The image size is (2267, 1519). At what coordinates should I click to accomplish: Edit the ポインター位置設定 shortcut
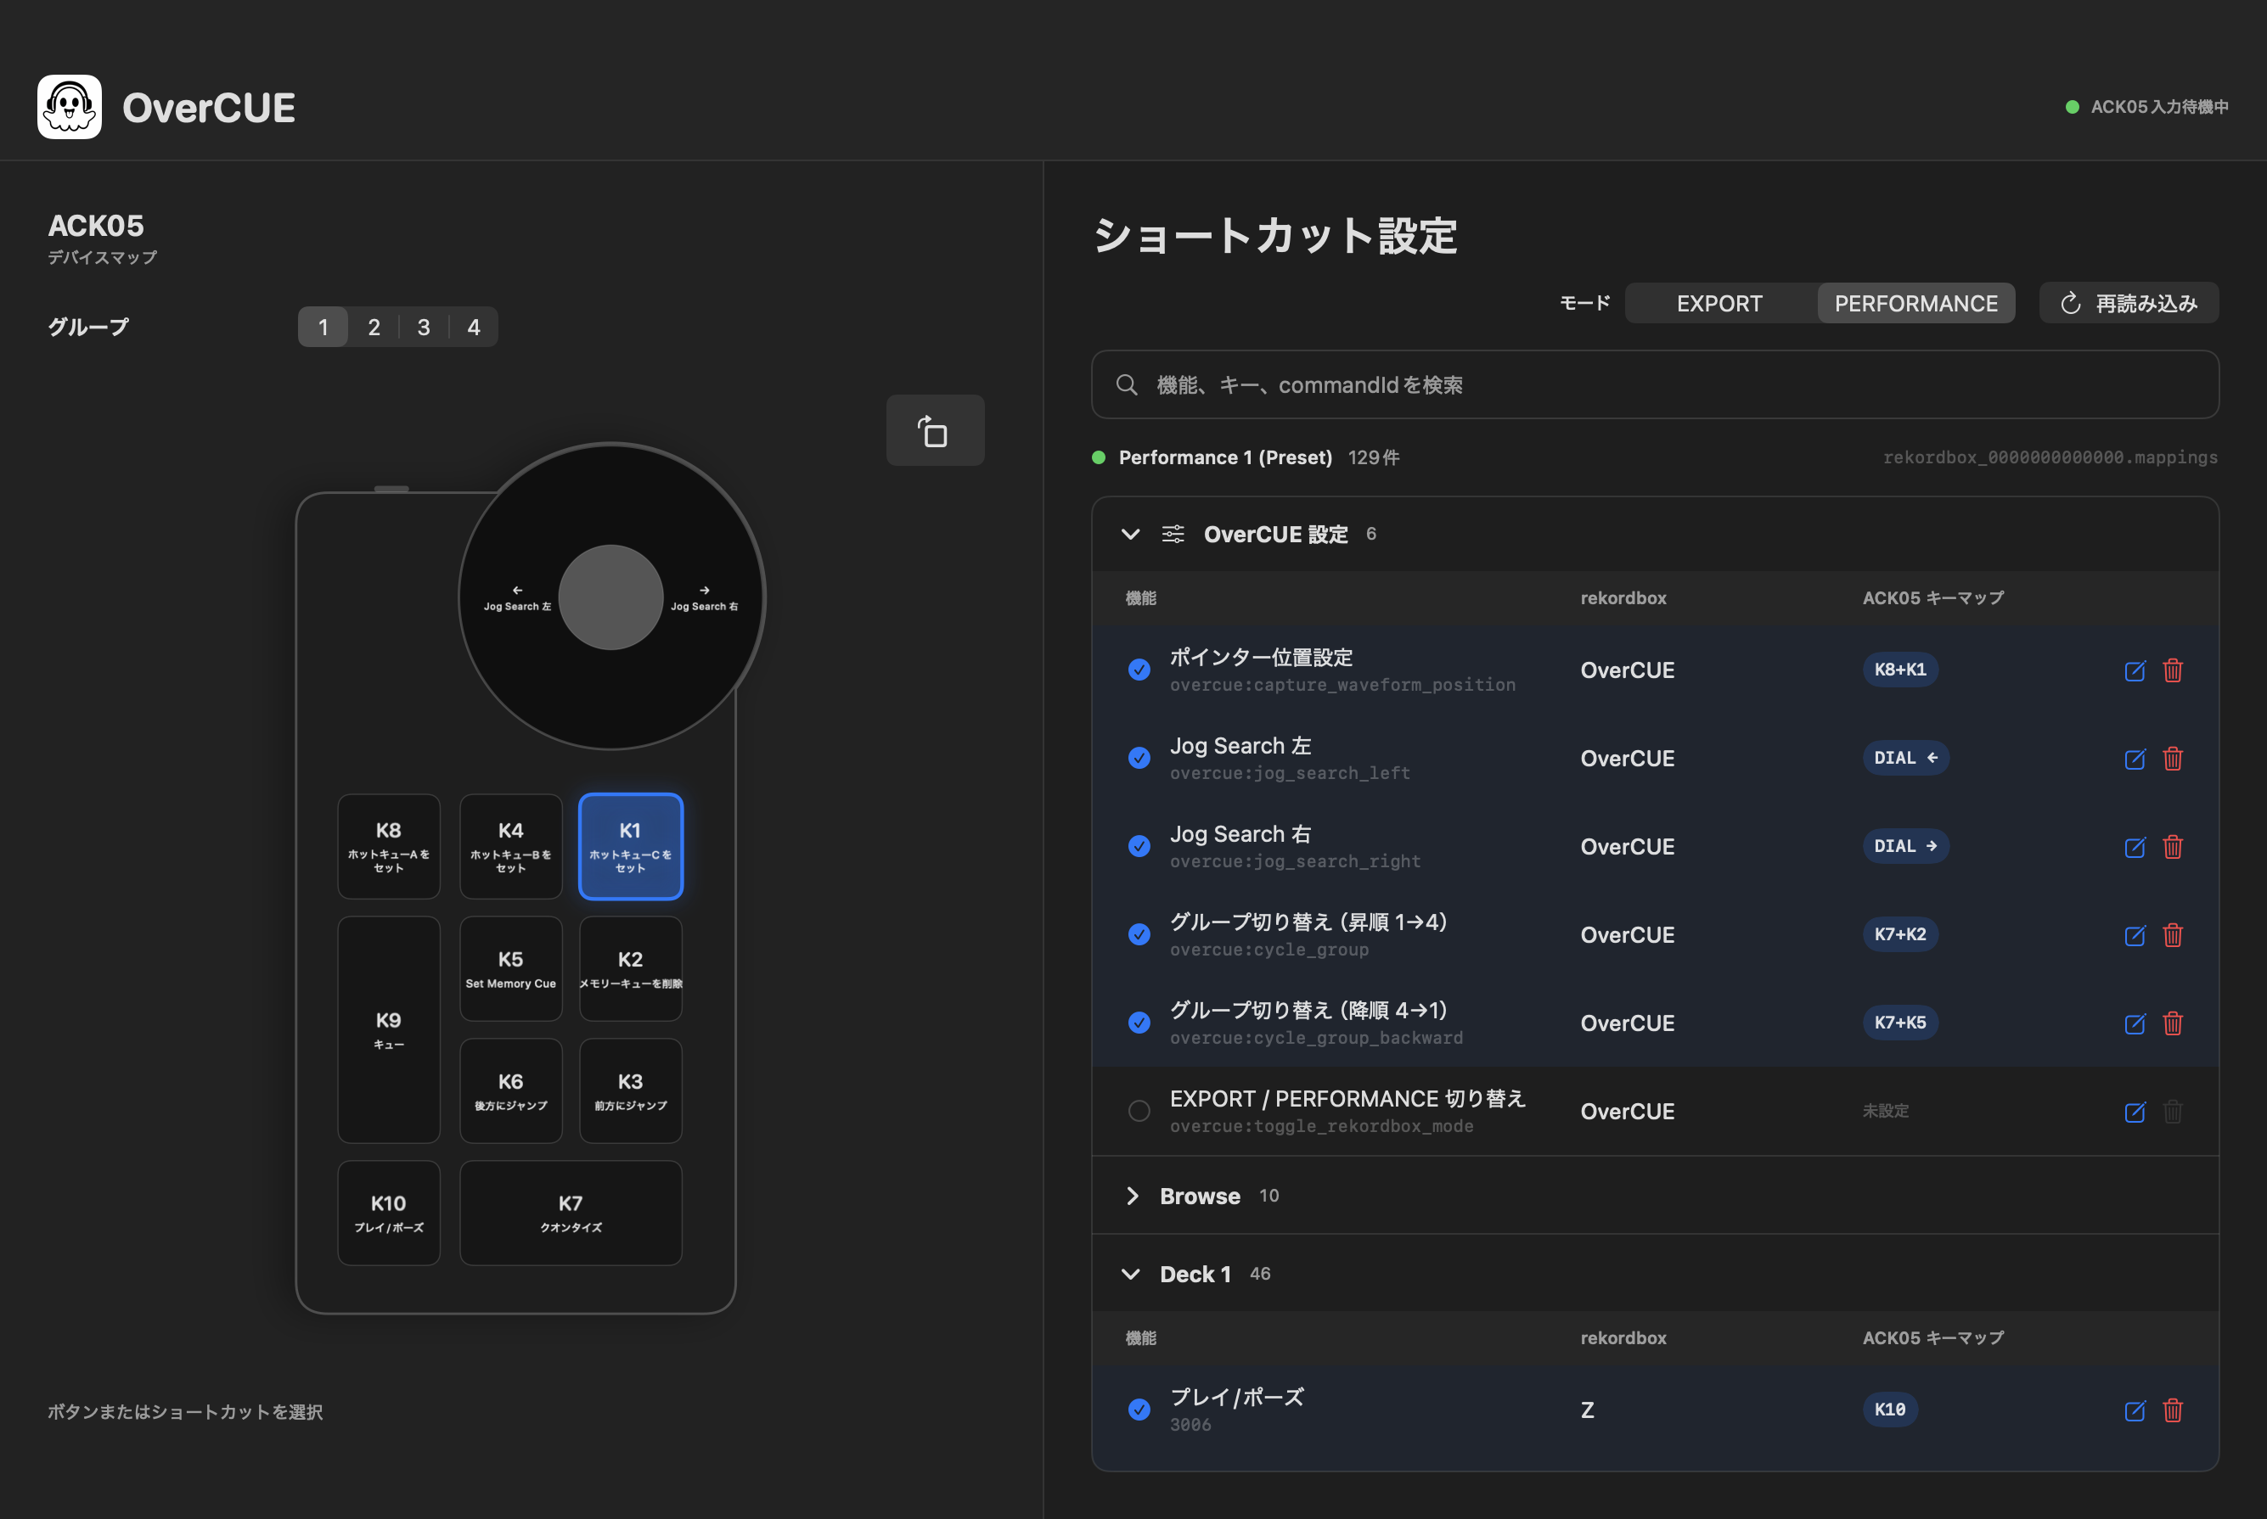[x=2135, y=670]
